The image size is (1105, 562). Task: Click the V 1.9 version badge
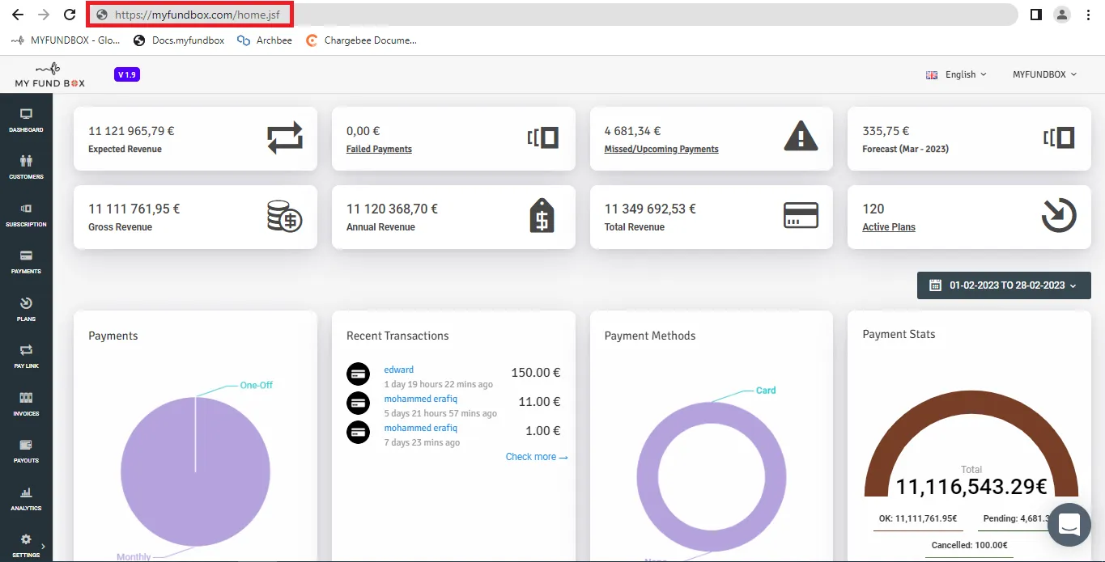(127, 75)
